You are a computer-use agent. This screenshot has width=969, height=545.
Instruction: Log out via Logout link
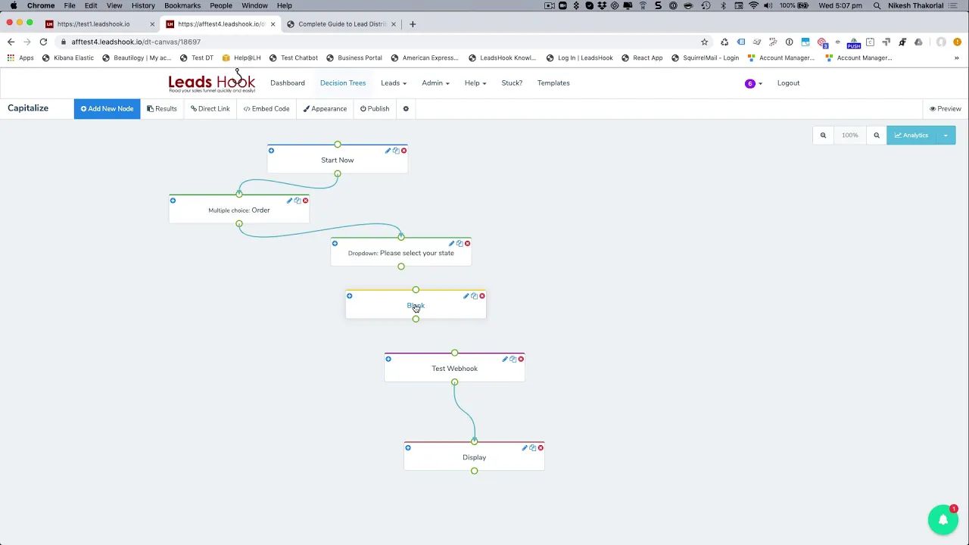pos(788,83)
